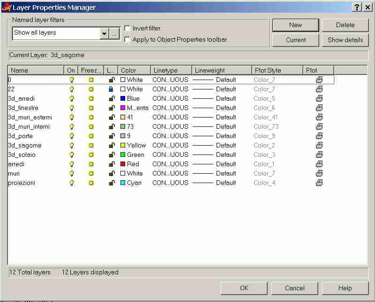The image size is (375, 302).
Task: Lock the arredi layer padlock icon
Action: (112, 164)
